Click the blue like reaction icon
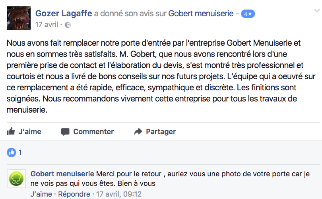Screen dimensions: 322x199 tap(12, 152)
